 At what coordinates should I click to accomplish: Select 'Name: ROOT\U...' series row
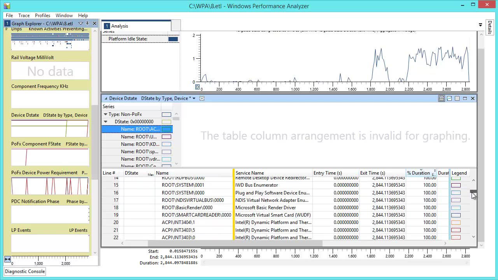click(137, 136)
